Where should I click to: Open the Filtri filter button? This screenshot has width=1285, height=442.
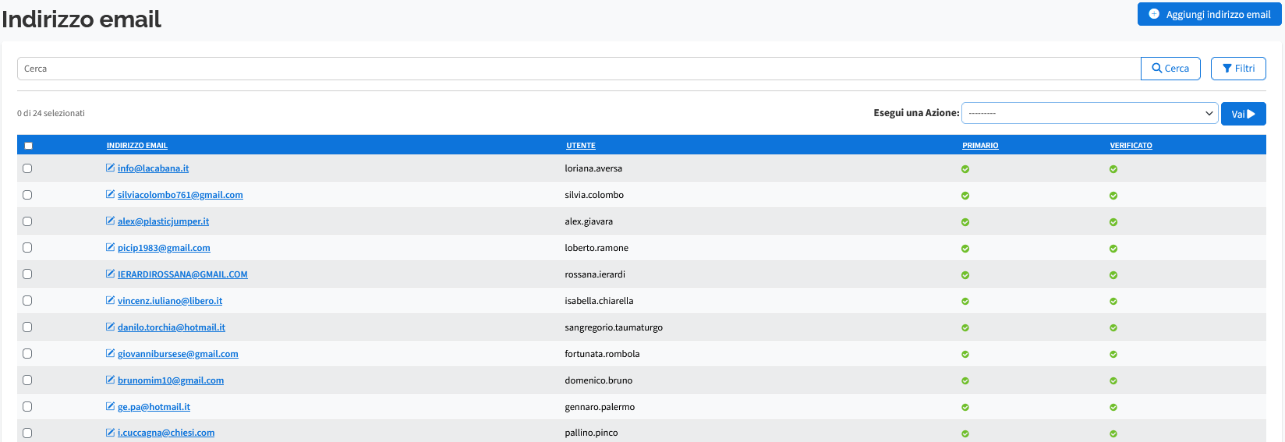pos(1238,69)
